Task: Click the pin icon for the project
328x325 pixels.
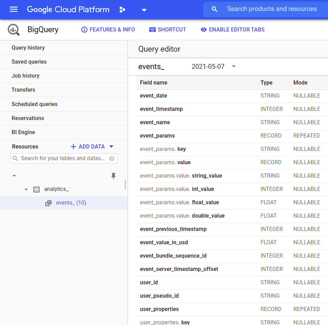Action: (x=113, y=176)
